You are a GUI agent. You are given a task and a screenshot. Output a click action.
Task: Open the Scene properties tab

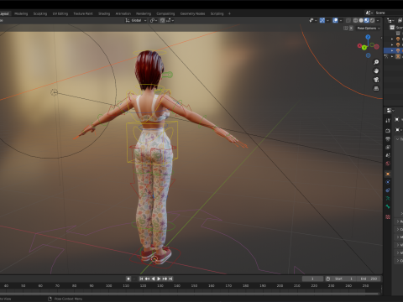pos(388,155)
